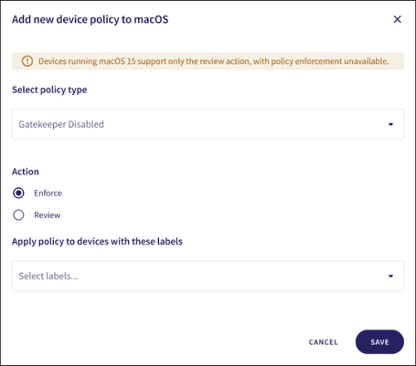
Task: Click the dialog title Add new device policy
Action: coord(91,19)
